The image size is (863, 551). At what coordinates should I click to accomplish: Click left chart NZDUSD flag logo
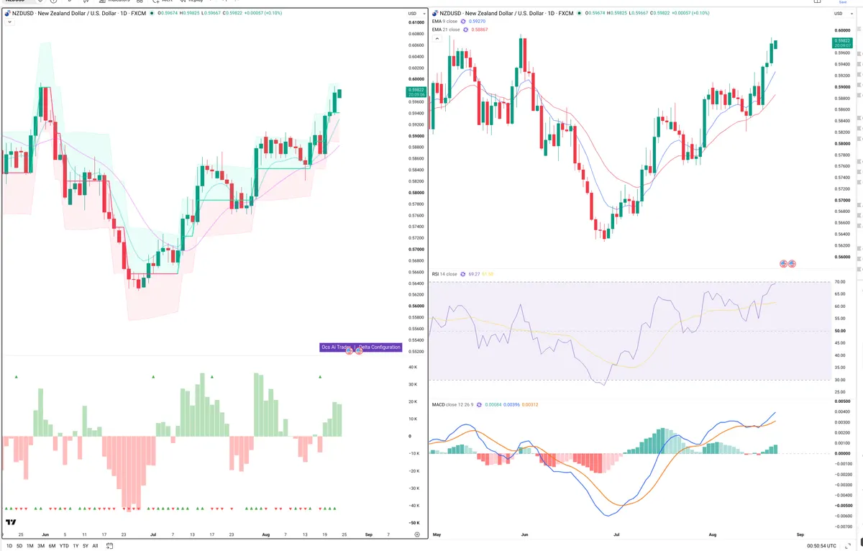coord(7,13)
